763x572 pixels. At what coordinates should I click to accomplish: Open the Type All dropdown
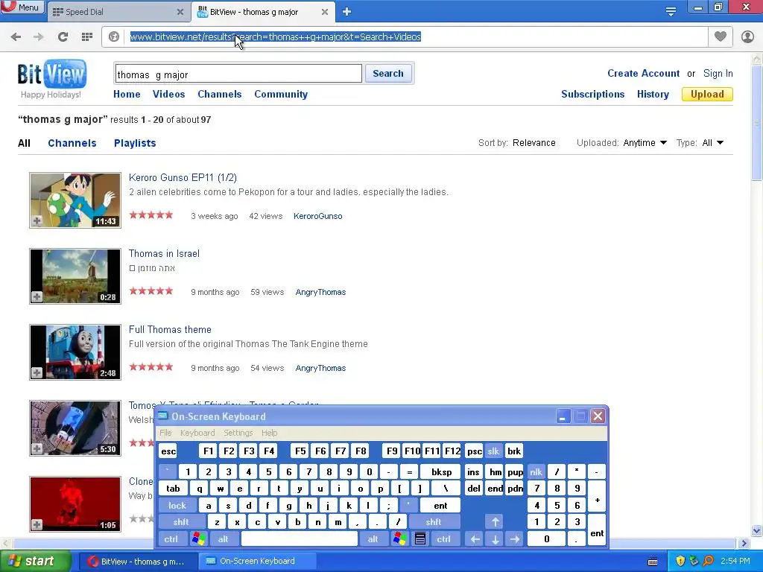coord(712,142)
